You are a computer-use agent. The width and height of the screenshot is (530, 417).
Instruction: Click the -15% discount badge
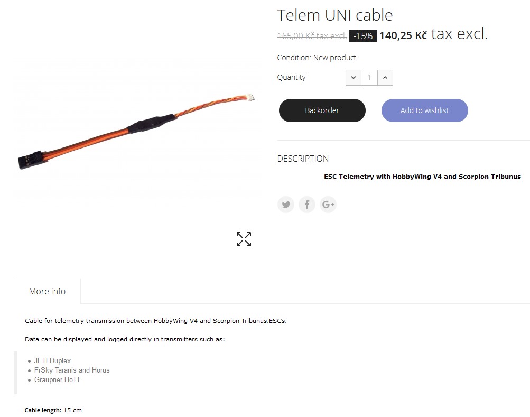click(x=363, y=36)
